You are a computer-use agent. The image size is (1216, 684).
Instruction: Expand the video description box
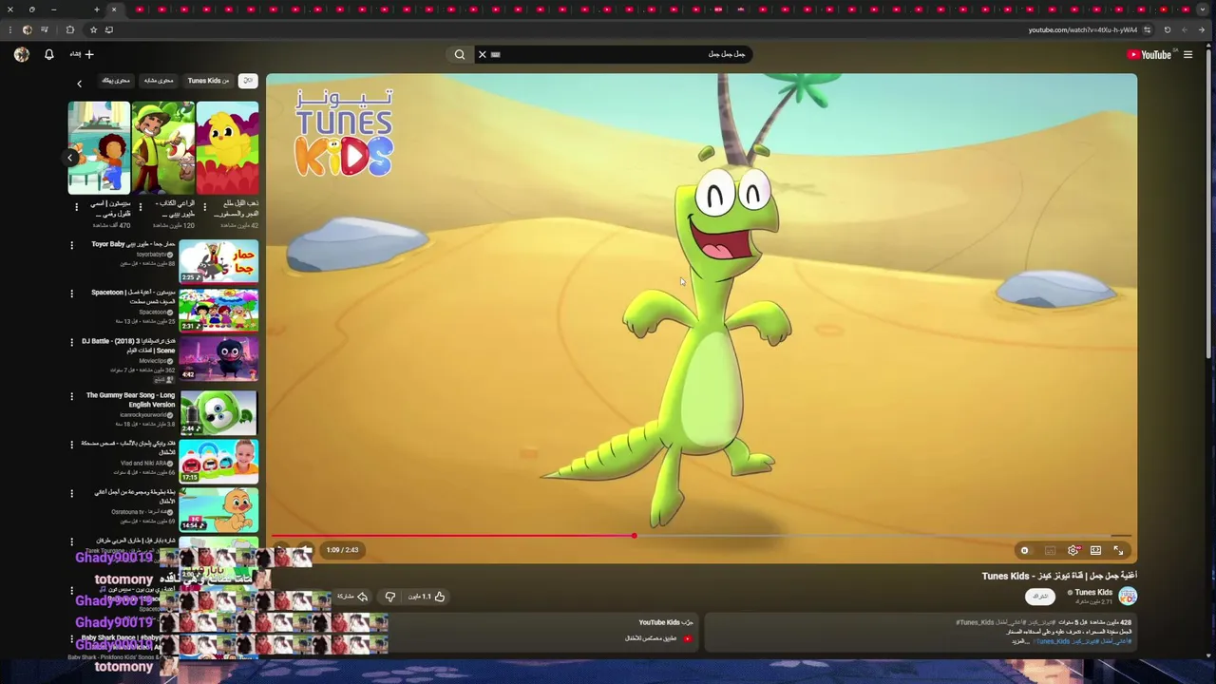pyautogui.click(x=920, y=632)
